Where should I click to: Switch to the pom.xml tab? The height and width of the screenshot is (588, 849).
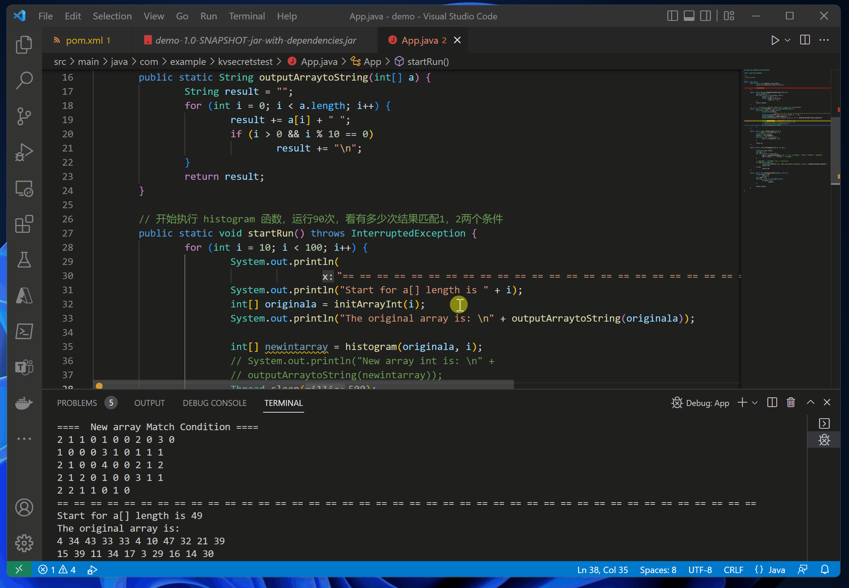pyautogui.click(x=84, y=40)
